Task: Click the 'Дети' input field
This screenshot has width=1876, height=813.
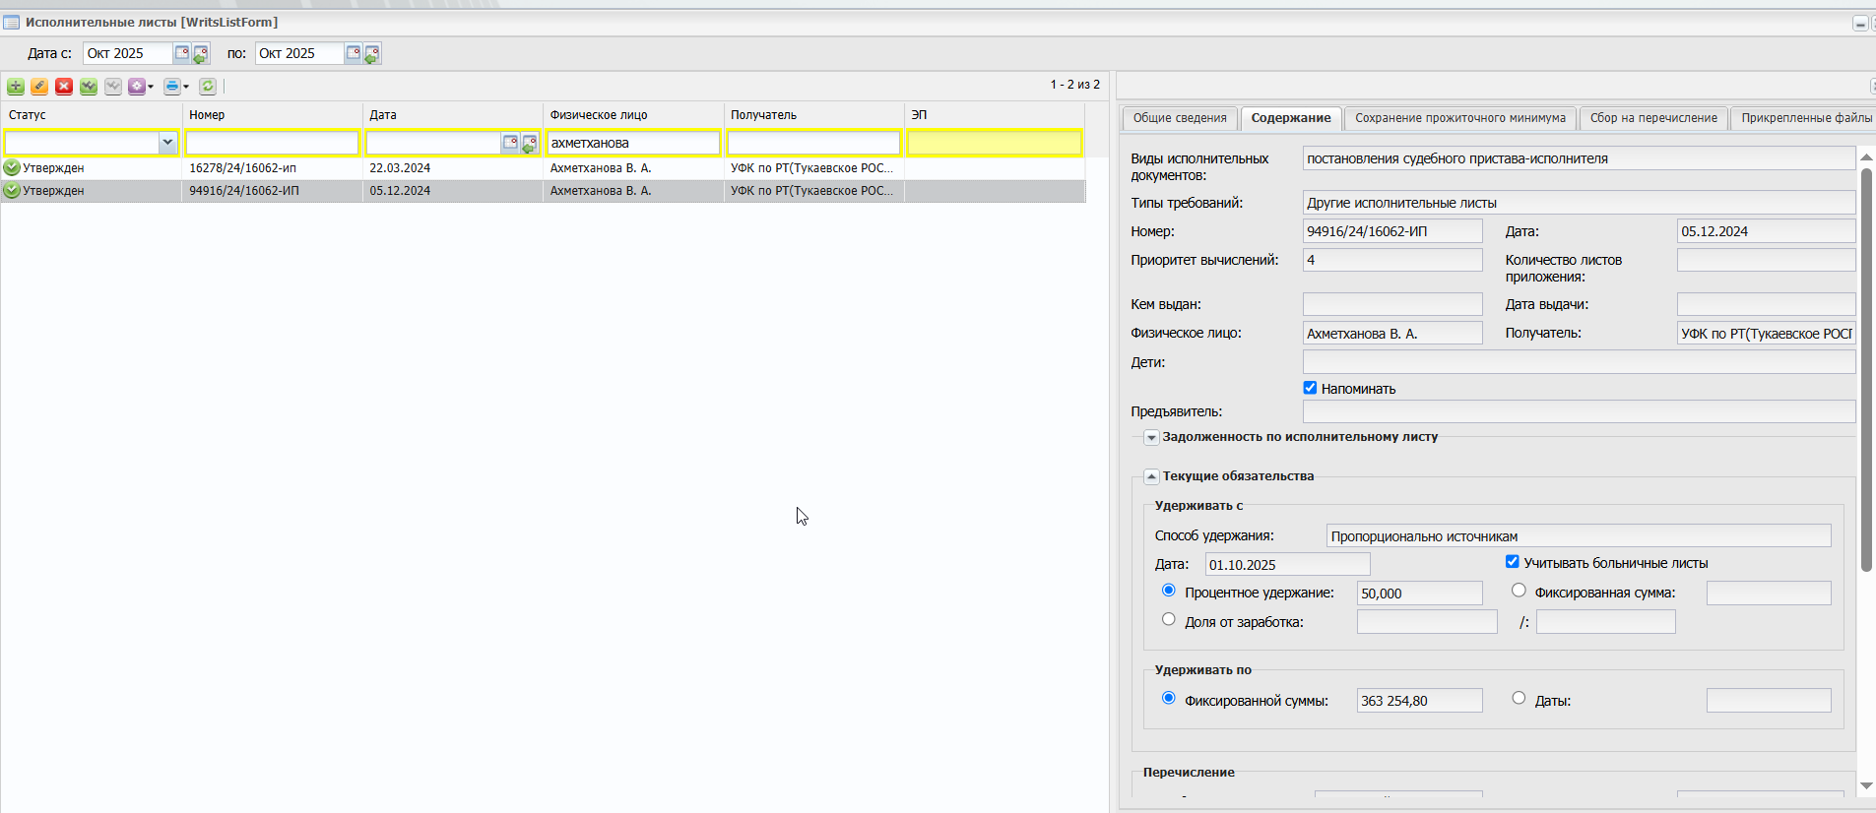Action: (1579, 362)
